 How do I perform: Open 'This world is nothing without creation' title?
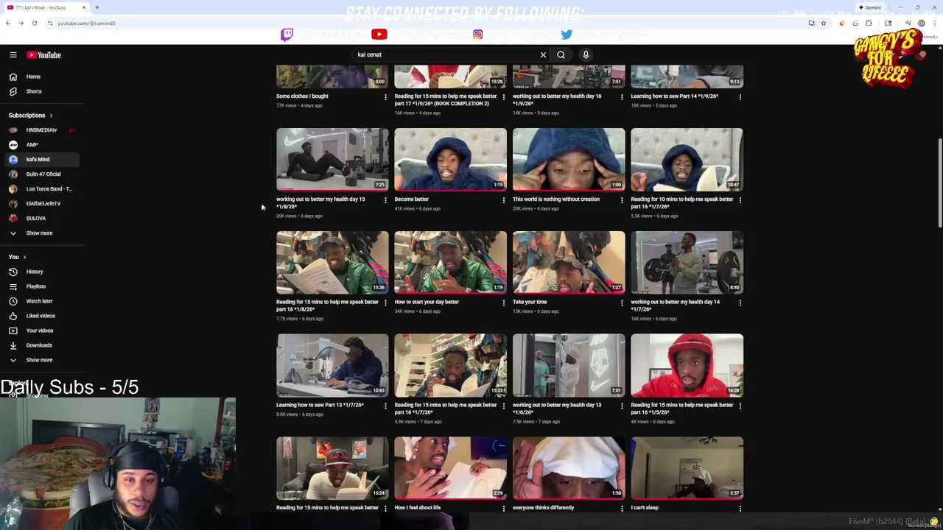(556, 199)
